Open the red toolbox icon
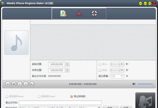Viewport: 158px width, 108px height. pos(79,13)
